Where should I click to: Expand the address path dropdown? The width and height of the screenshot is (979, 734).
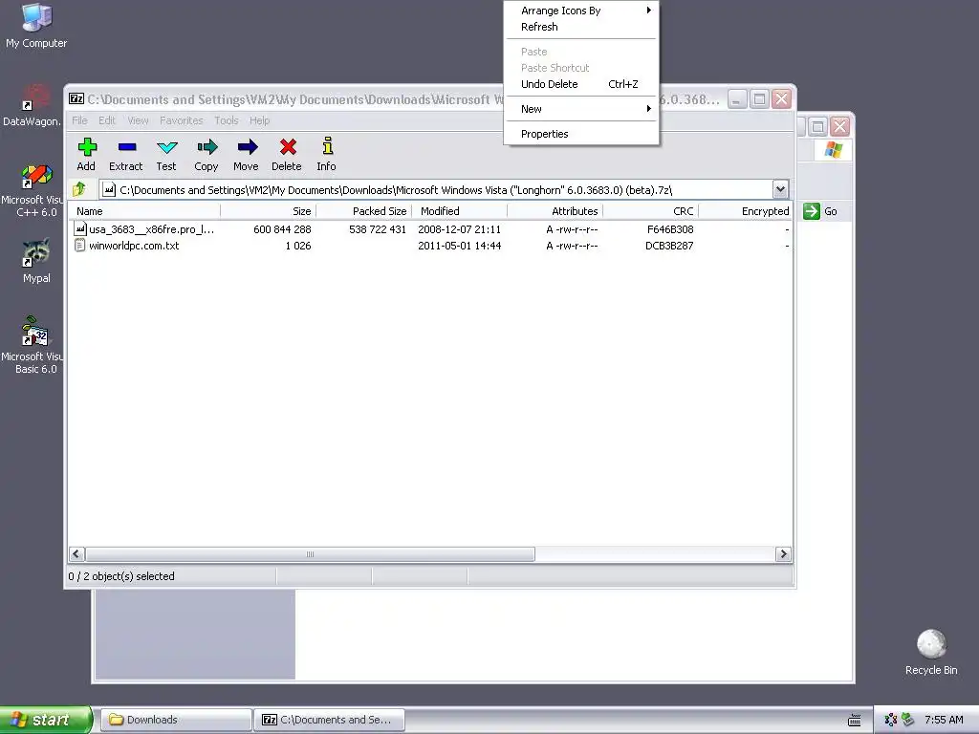tap(780, 189)
